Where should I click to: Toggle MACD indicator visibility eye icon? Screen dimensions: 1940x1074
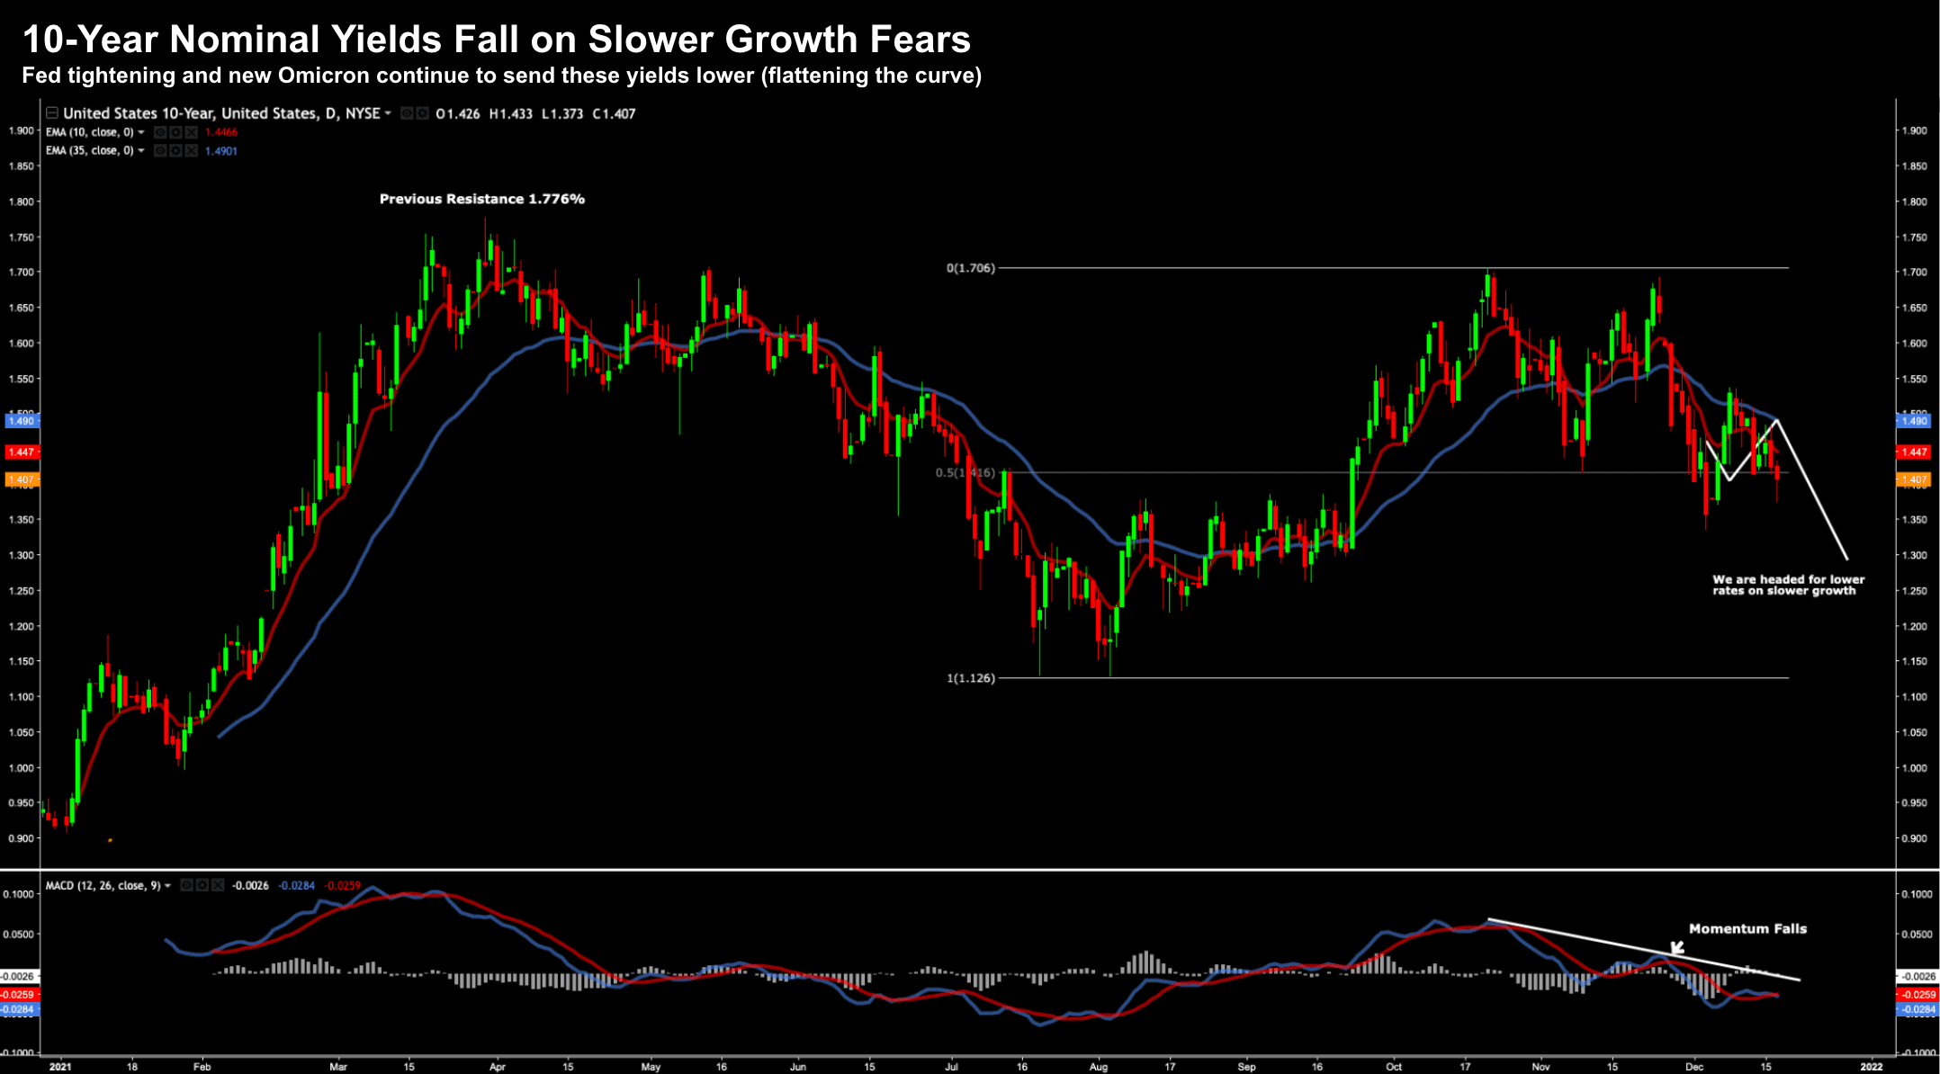click(186, 885)
